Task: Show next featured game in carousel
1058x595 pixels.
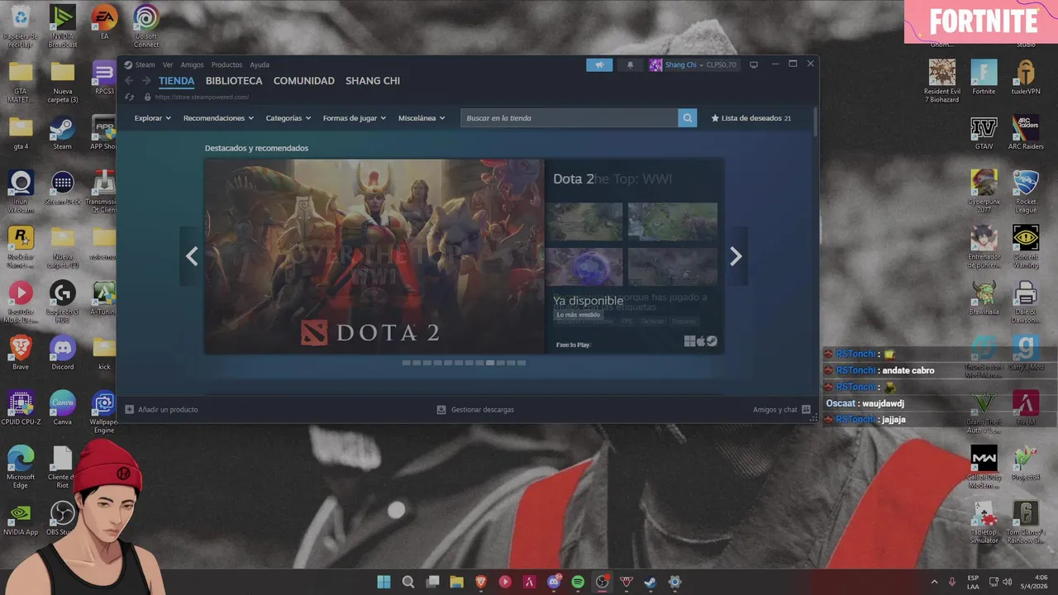Action: [x=736, y=256]
